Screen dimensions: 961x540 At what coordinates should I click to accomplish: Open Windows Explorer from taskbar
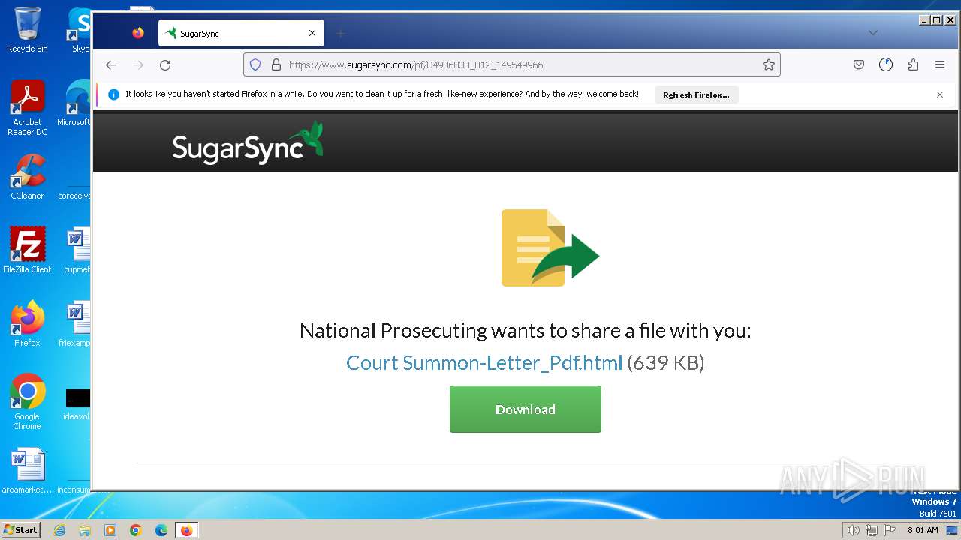[x=85, y=530]
